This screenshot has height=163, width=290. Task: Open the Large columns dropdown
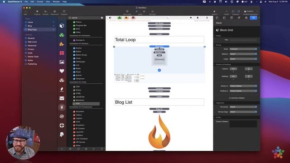[x=243, y=59]
